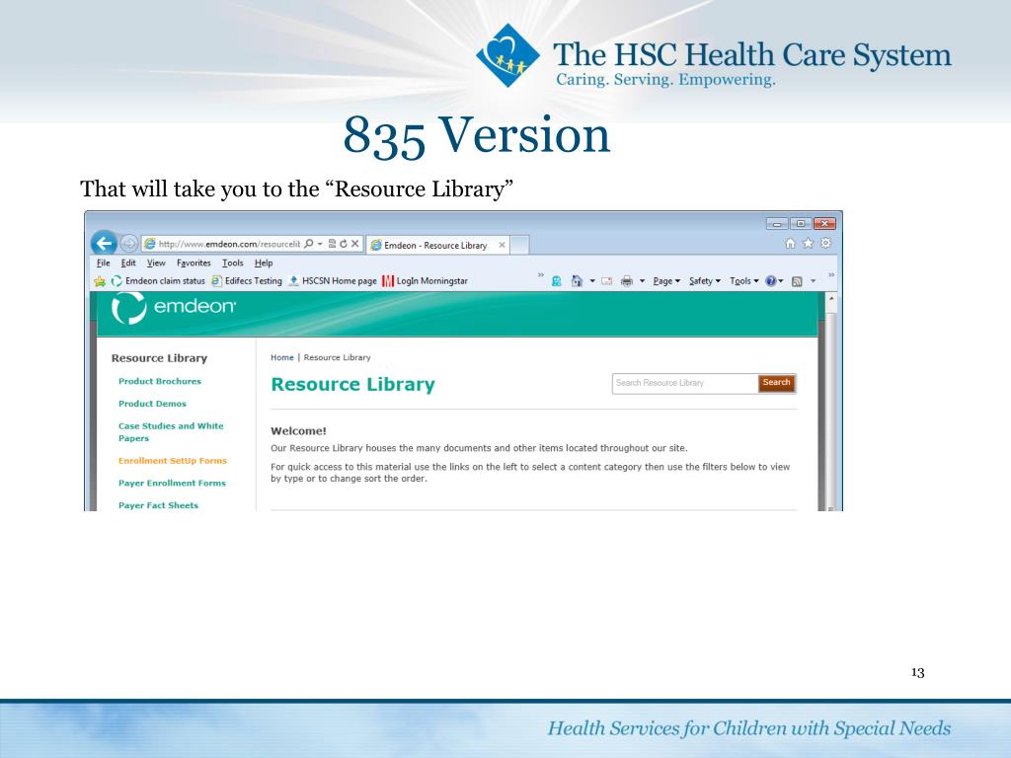Refresh the page with the reload icon

[x=343, y=244]
